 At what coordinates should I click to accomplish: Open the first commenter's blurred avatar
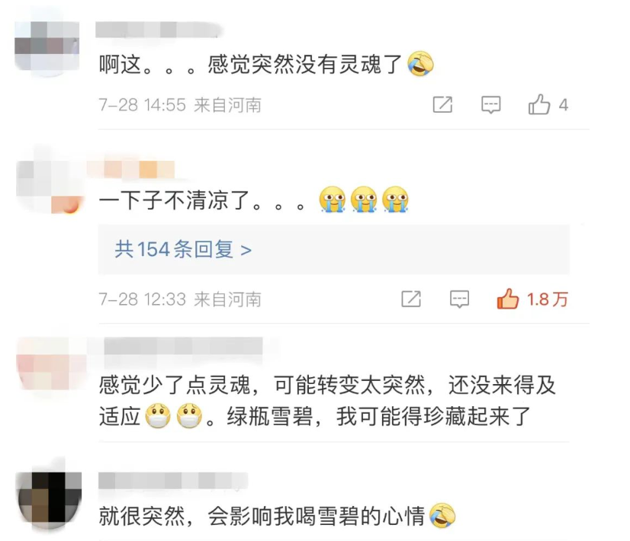pyautogui.click(x=47, y=46)
